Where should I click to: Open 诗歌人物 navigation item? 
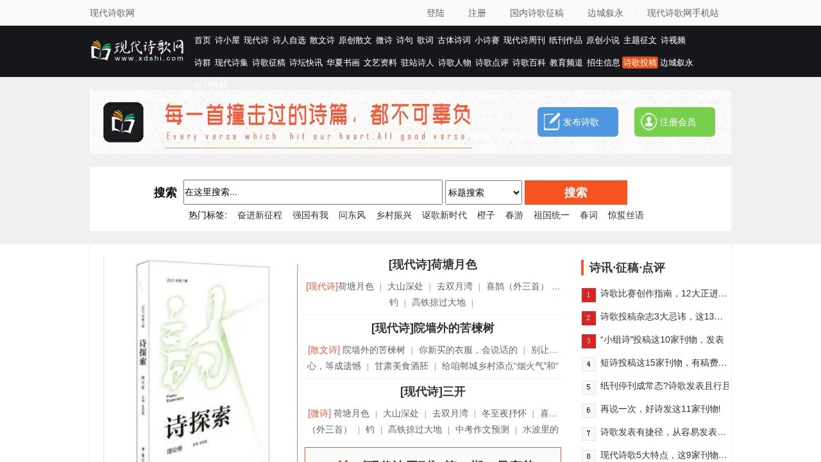tap(455, 62)
